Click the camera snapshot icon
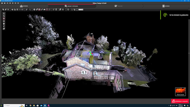 (44, 9)
